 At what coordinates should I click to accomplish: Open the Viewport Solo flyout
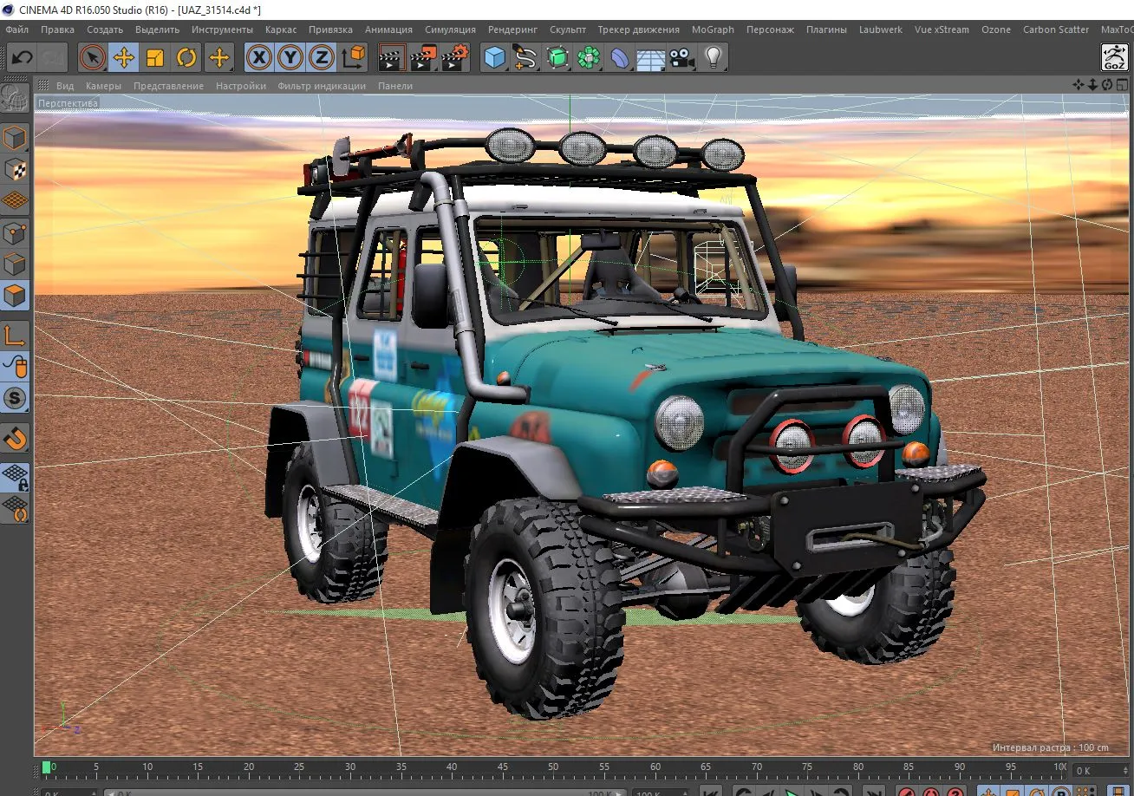coord(16,398)
